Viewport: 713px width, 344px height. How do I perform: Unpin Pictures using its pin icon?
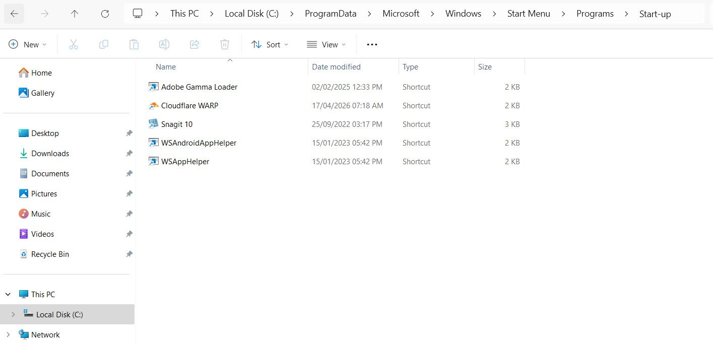coord(129,193)
